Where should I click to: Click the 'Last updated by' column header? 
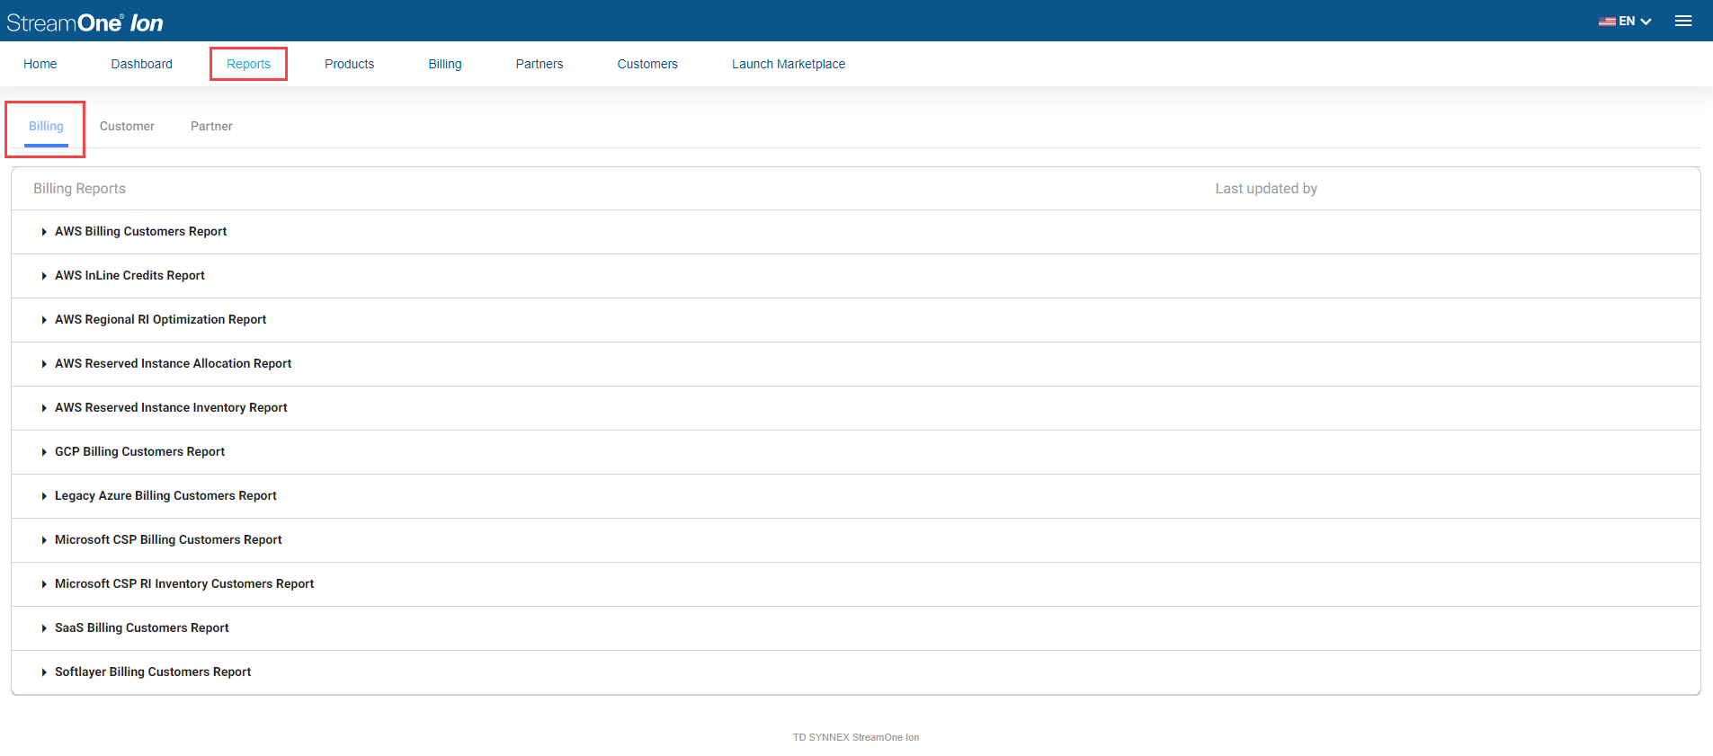1266,188
